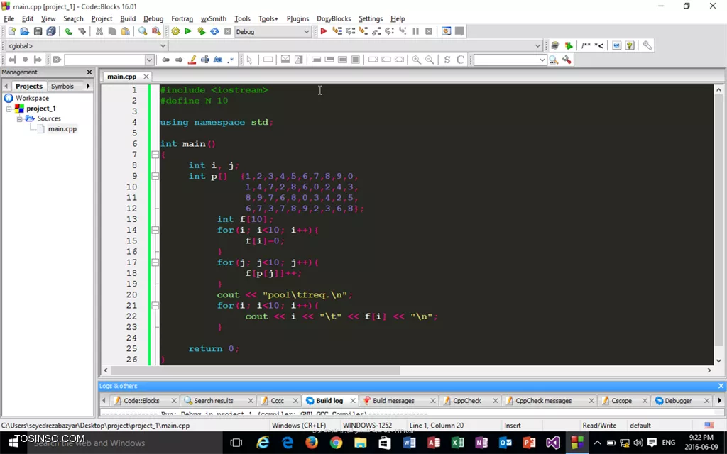
Task: Fold the main function block at line 7
Action: (x=155, y=155)
